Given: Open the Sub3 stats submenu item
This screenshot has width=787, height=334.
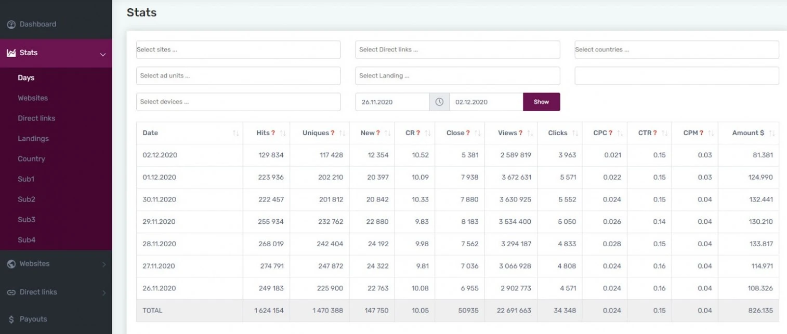Looking at the screenshot, I should pos(27,220).
